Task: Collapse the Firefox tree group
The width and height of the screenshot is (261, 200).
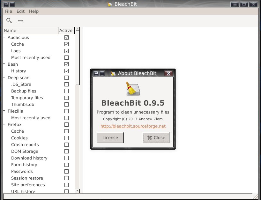Action: tap(4, 124)
